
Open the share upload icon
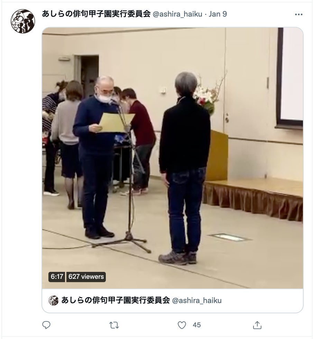(x=257, y=325)
